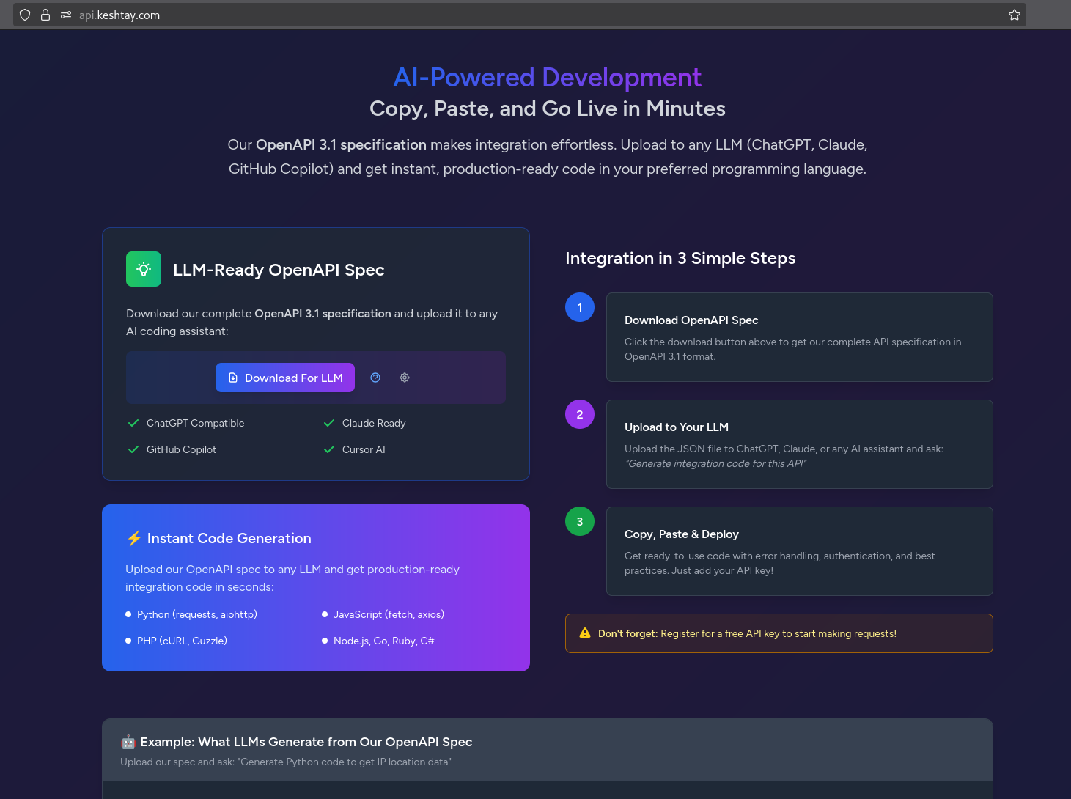
Task: Click the robot icon in the Example section
Action: point(128,742)
